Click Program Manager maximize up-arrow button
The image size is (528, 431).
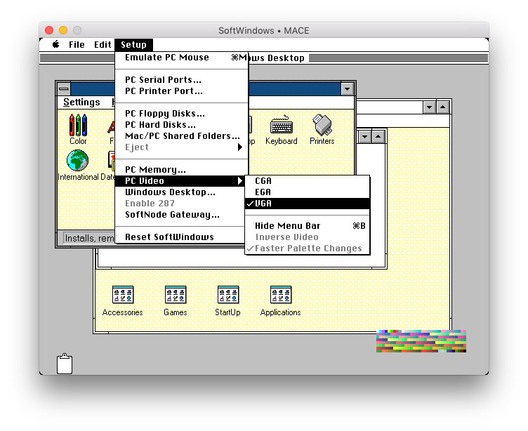pos(443,108)
